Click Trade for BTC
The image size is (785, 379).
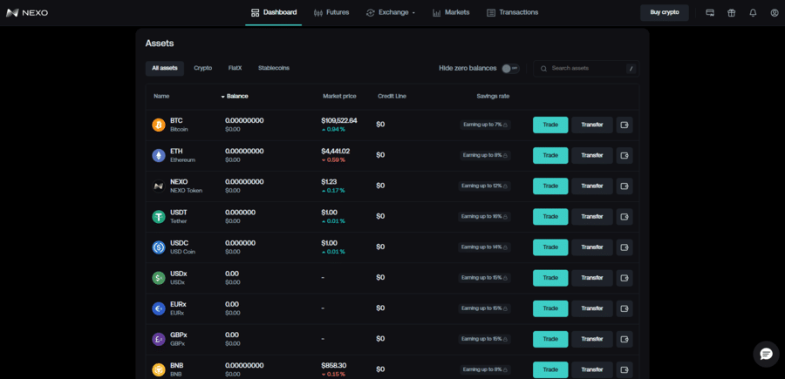pyautogui.click(x=550, y=125)
